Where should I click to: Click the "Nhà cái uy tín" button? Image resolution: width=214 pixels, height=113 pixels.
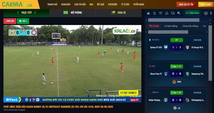click(186, 5)
